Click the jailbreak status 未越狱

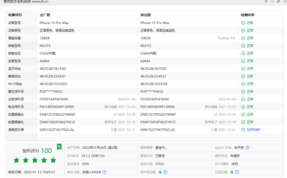coord(235,156)
